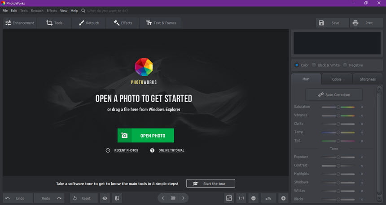Click the before/after compare icon
Viewport: 386px width, 205px height.
(x=117, y=198)
